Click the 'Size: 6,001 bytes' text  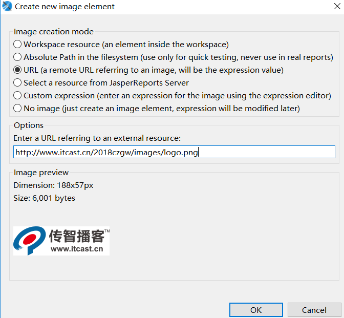click(x=45, y=198)
